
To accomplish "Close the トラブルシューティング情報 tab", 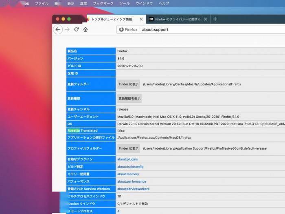I will (141, 19).
